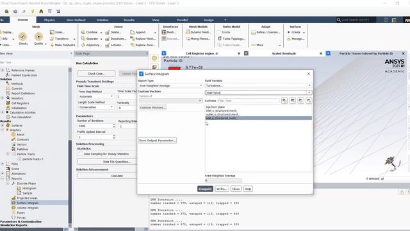Click Replace Zone tool

(143, 45)
